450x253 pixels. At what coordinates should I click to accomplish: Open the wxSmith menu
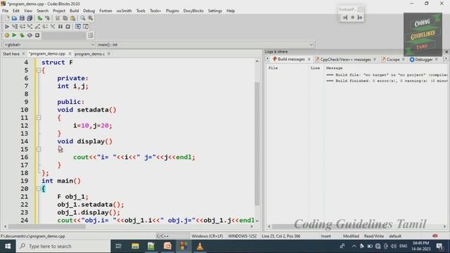(x=124, y=11)
